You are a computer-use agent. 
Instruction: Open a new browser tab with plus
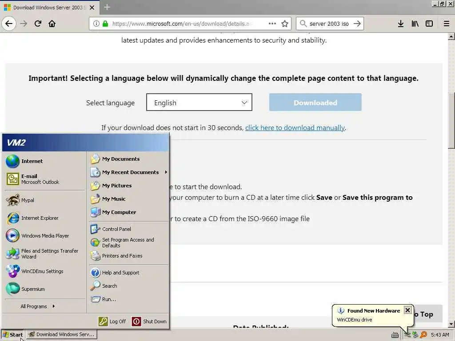[x=107, y=7]
